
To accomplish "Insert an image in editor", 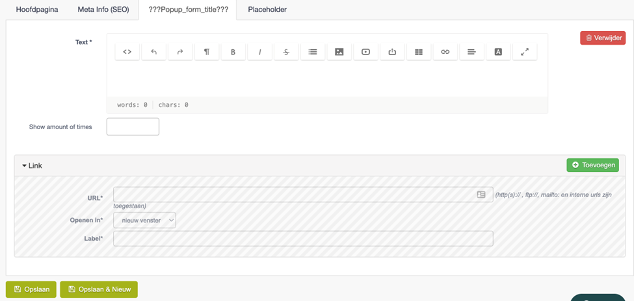I will click(339, 52).
